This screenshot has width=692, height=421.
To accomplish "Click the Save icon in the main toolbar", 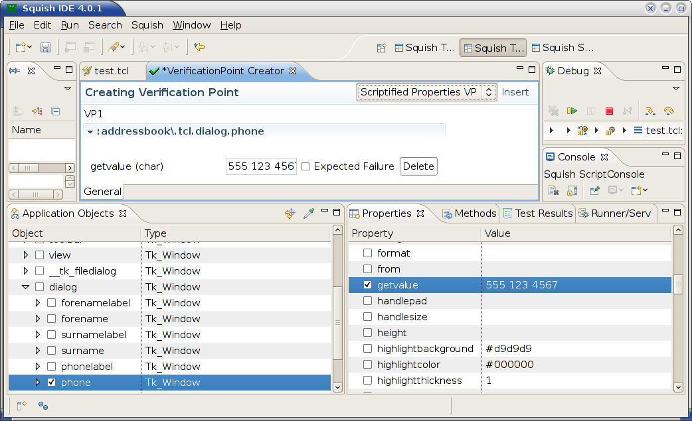I will [x=46, y=47].
